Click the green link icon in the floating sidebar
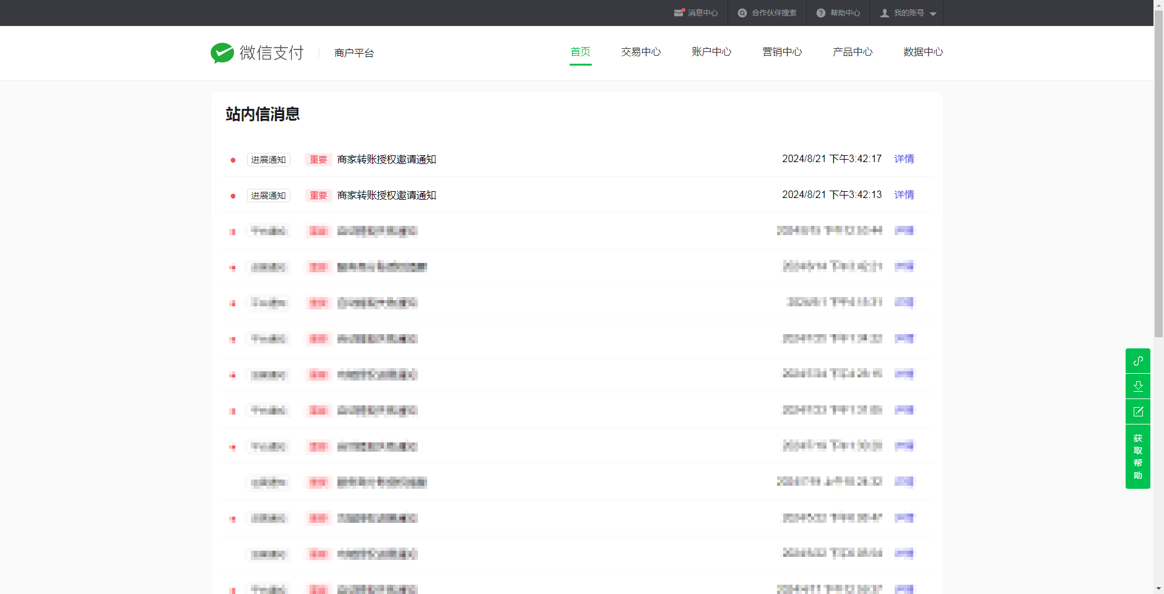 (x=1137, y=361)
